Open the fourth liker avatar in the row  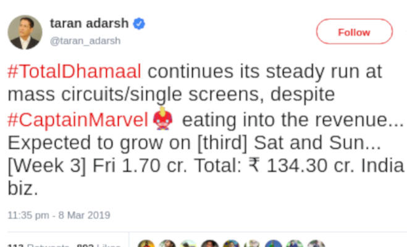coord(210,245)
